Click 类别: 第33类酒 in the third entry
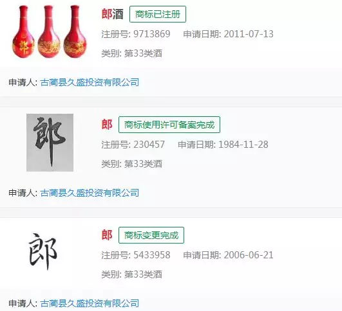The image size is (342, 311). click(x=132, y=274)
